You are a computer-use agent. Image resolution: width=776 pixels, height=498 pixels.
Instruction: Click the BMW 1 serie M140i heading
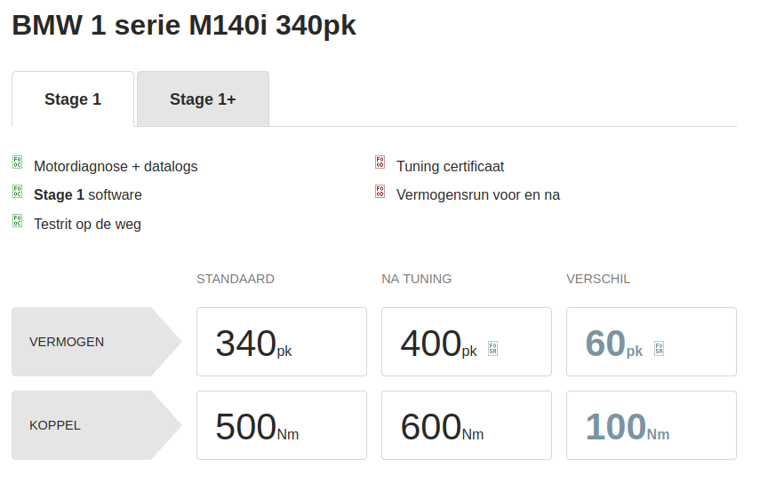click(183, 25)
